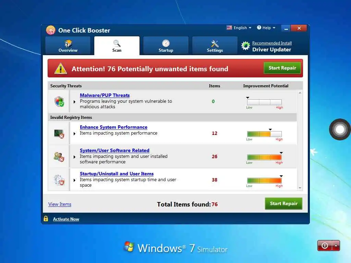Viewport: 351px width, 263px height.
Task: Expand the Enhance System Performance row arrow
Action: pos(74,134)
